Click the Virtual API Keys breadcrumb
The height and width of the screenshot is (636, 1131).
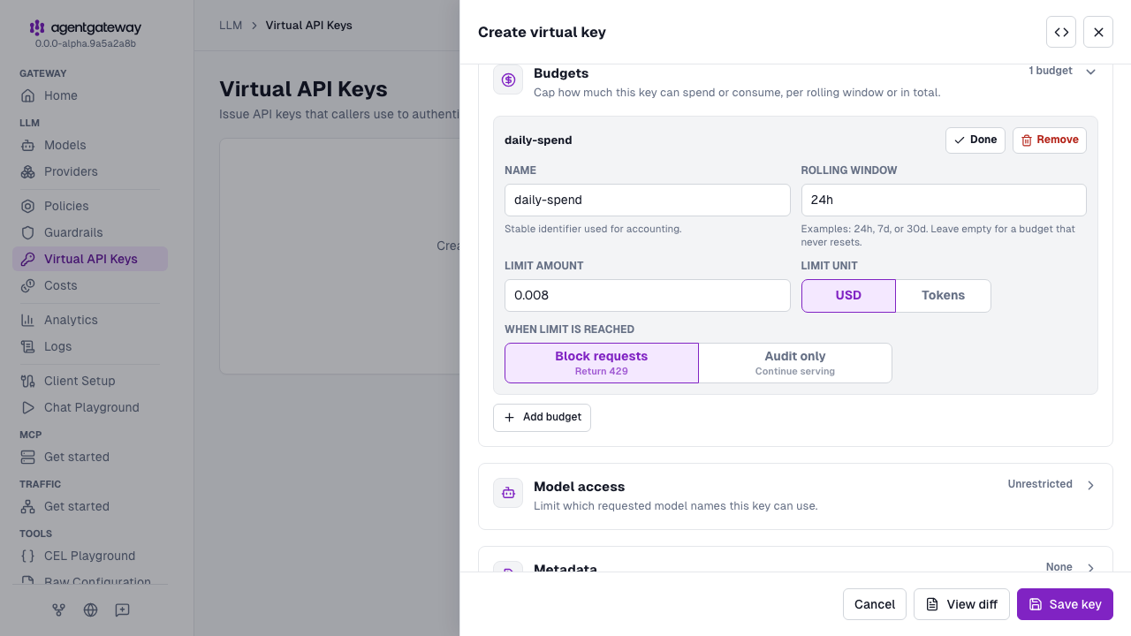coord(309,25)
